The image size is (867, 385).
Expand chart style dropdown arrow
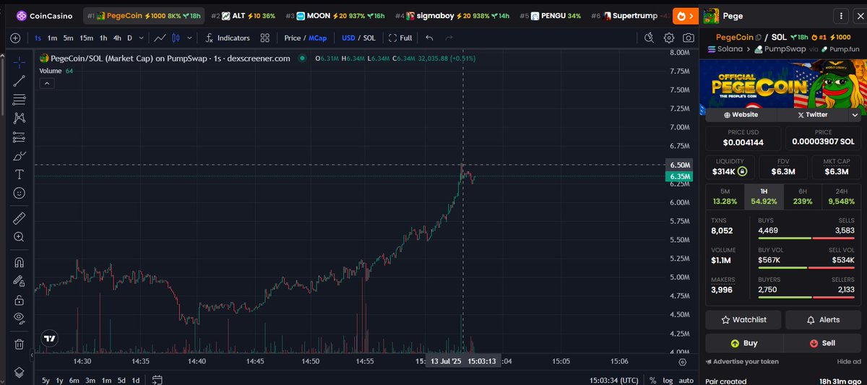click(190, 38)
